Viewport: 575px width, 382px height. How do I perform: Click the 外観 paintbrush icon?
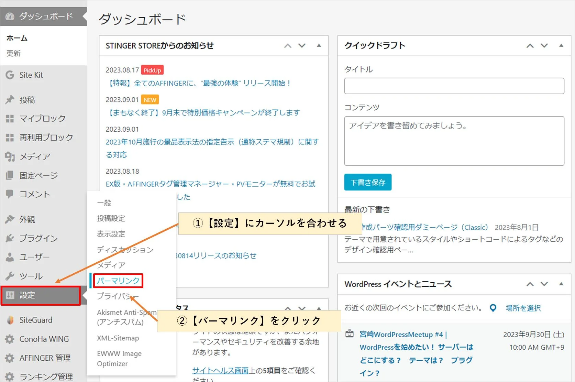click(10, 219)
